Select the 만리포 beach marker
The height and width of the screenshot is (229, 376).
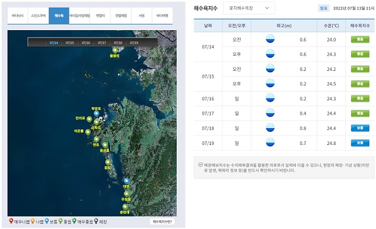[x=89, y=119]
